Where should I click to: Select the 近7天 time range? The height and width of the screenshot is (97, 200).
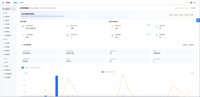click(x=171, y=15)
